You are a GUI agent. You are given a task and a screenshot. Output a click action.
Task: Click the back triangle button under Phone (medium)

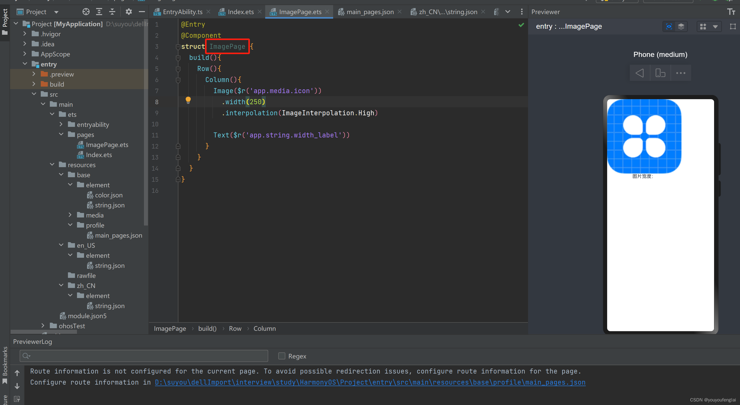pos(639,73)
